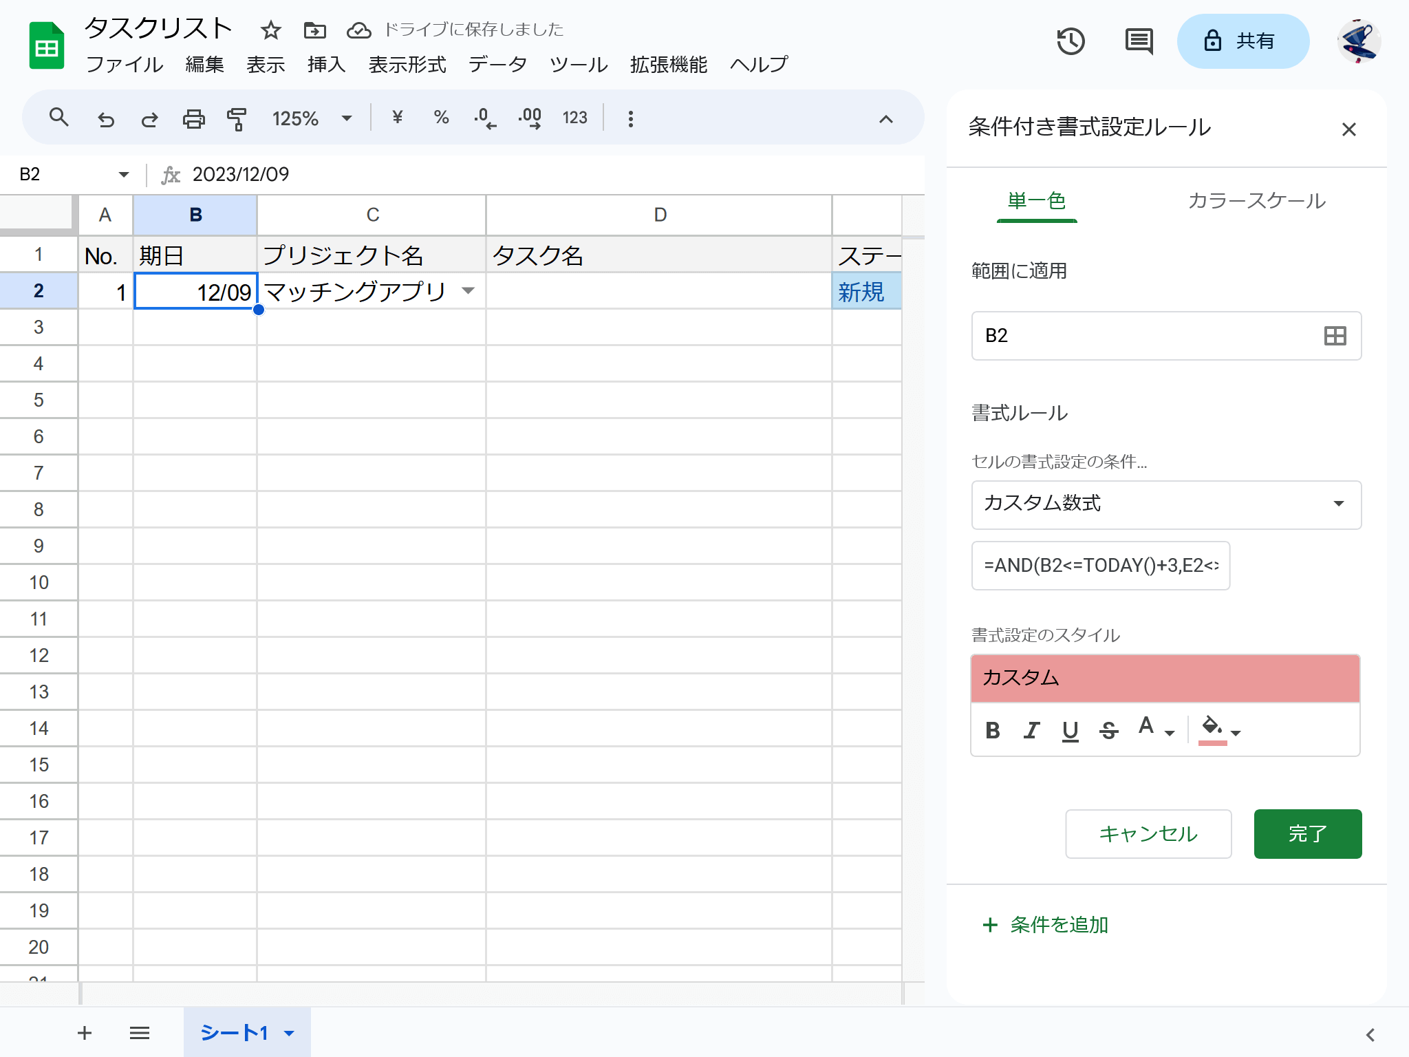Viewport: 1409px width, 1057px height.
Task: Click the range input field B2
Action: tap(1166, 336)
